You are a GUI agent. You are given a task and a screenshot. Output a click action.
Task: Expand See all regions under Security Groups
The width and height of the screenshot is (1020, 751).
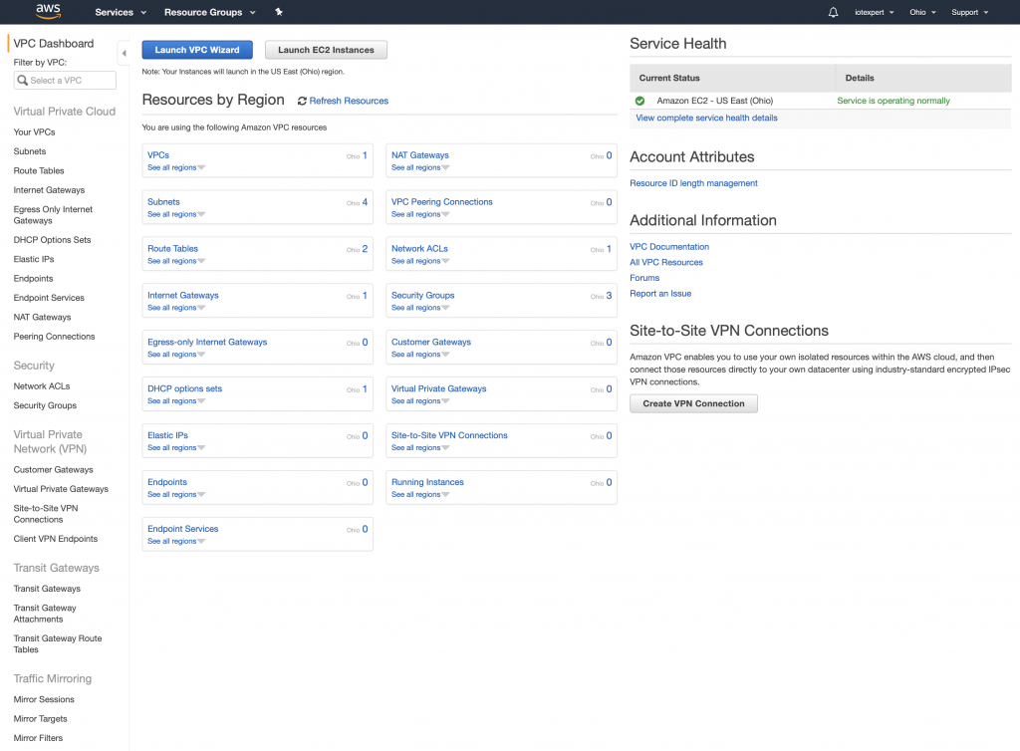pos(419,308)
